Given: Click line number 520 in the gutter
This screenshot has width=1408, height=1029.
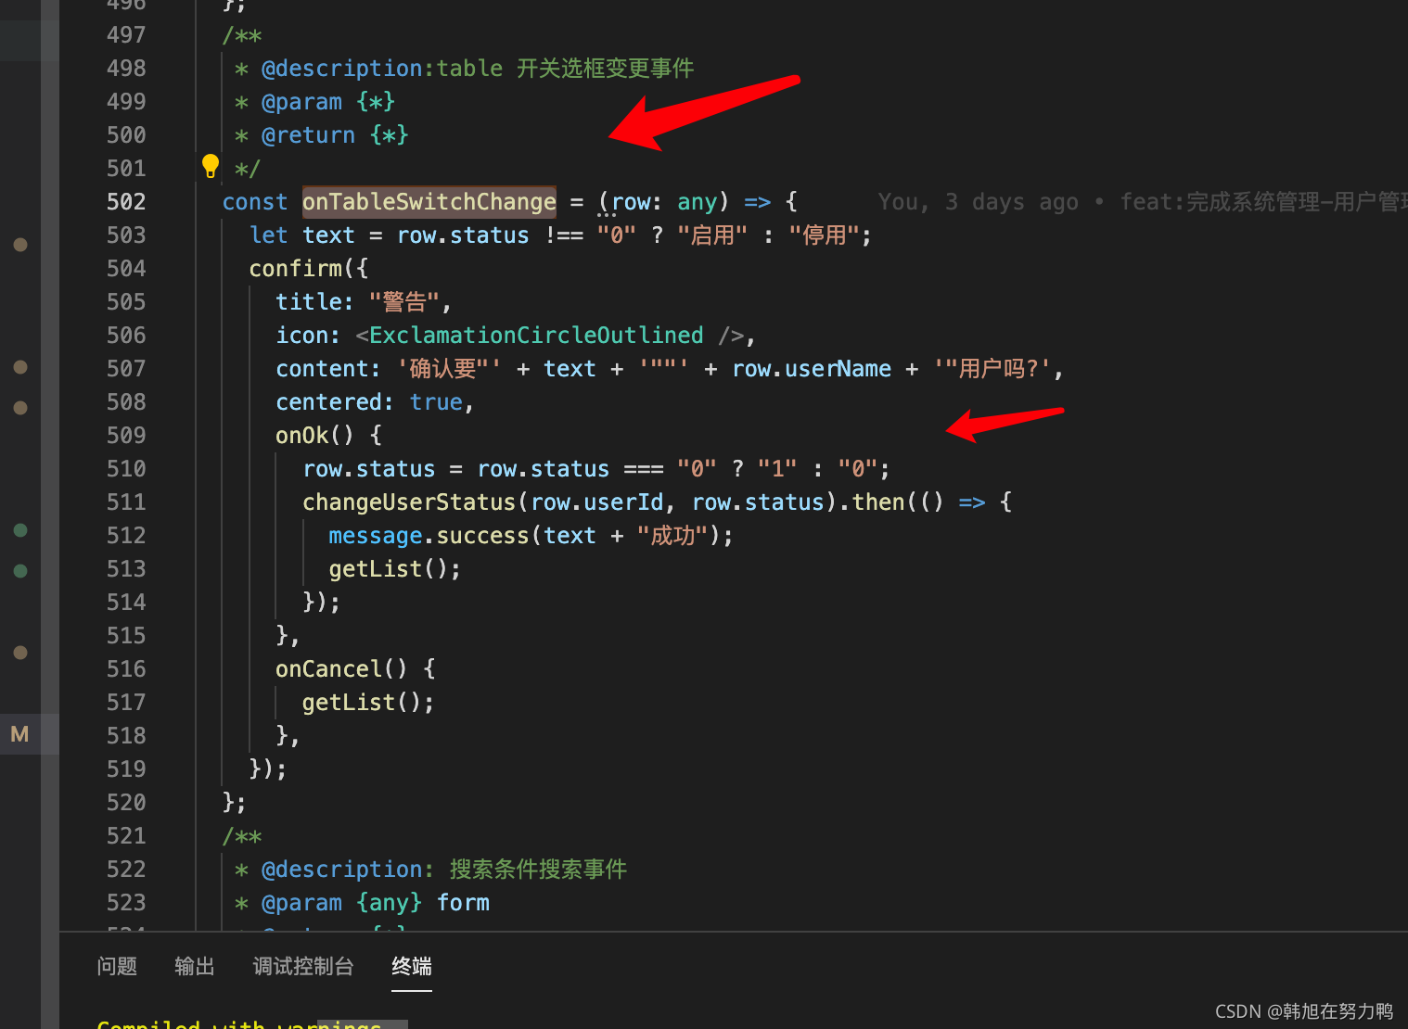Looking at the screenshot, I should click(126, 803).
